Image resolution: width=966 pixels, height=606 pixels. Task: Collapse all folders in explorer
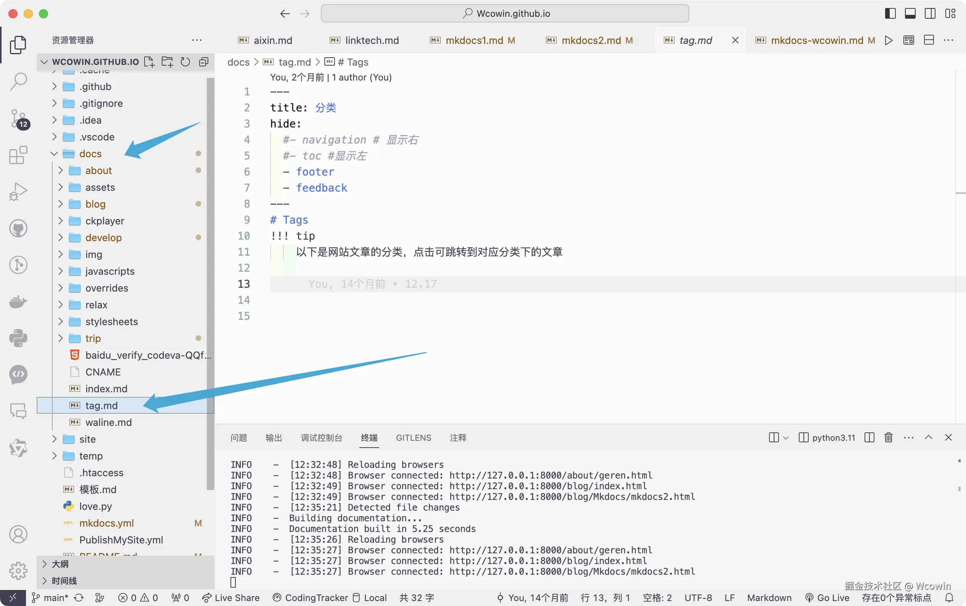coord(203,62)
